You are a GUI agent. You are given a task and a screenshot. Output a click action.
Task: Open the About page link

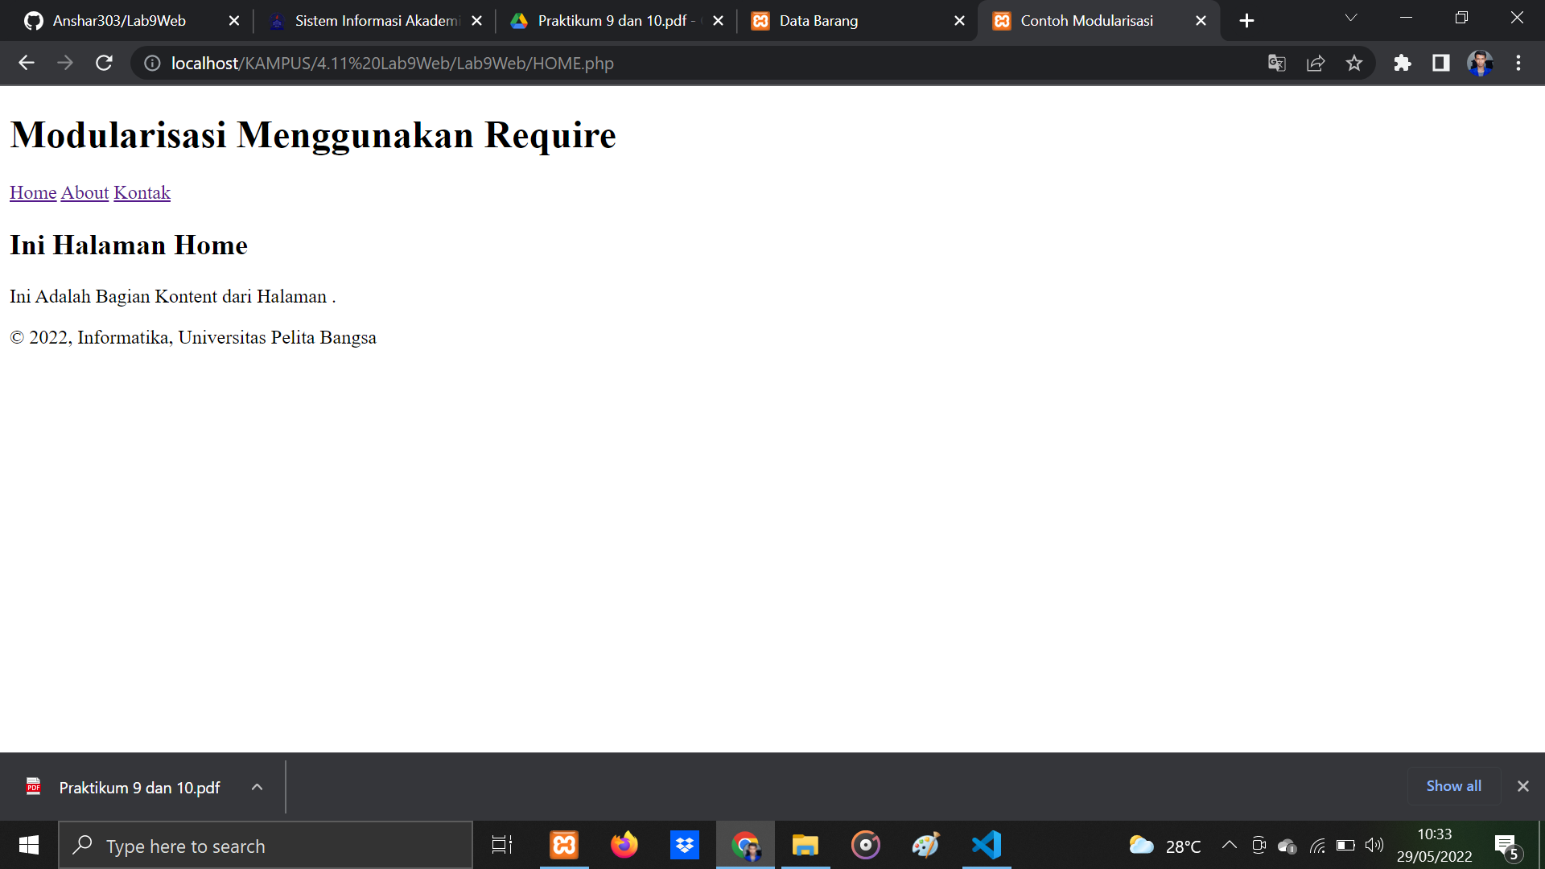[x=84, y=192]
